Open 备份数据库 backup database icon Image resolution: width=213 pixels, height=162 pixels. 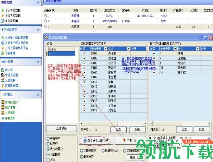point(3,21)
